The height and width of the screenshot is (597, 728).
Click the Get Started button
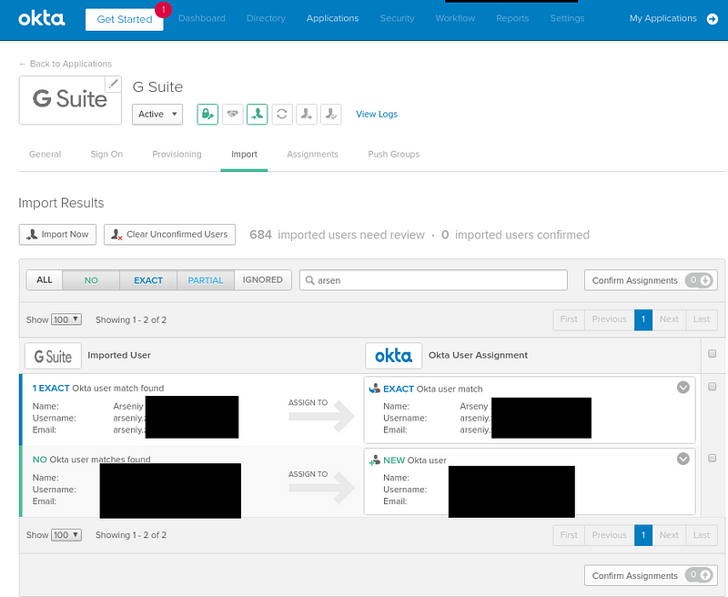tap(125, 19)
